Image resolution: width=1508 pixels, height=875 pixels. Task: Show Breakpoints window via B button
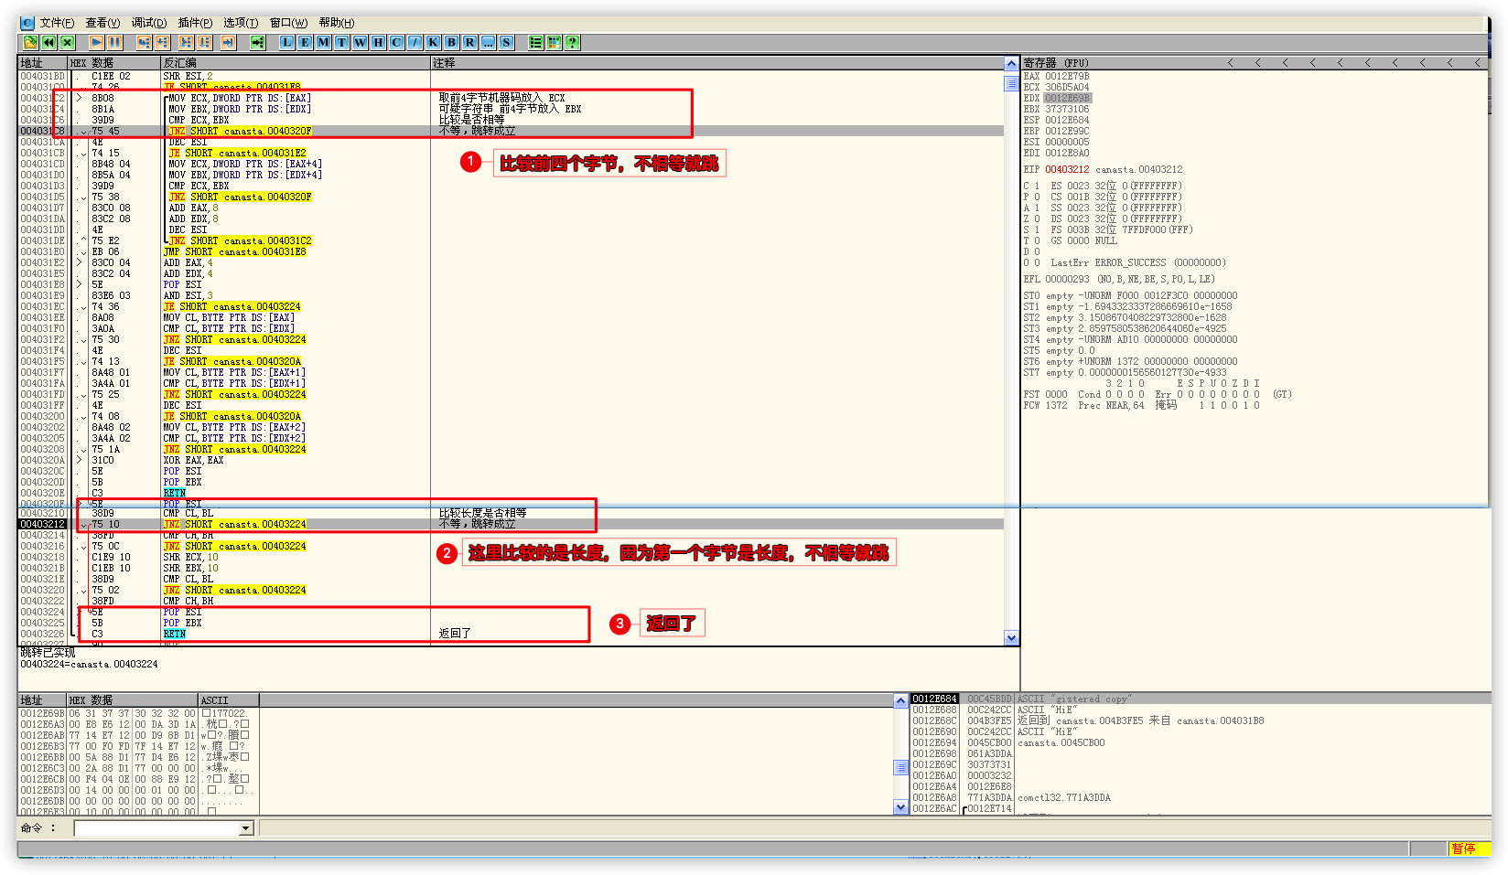tap(452, 42)
